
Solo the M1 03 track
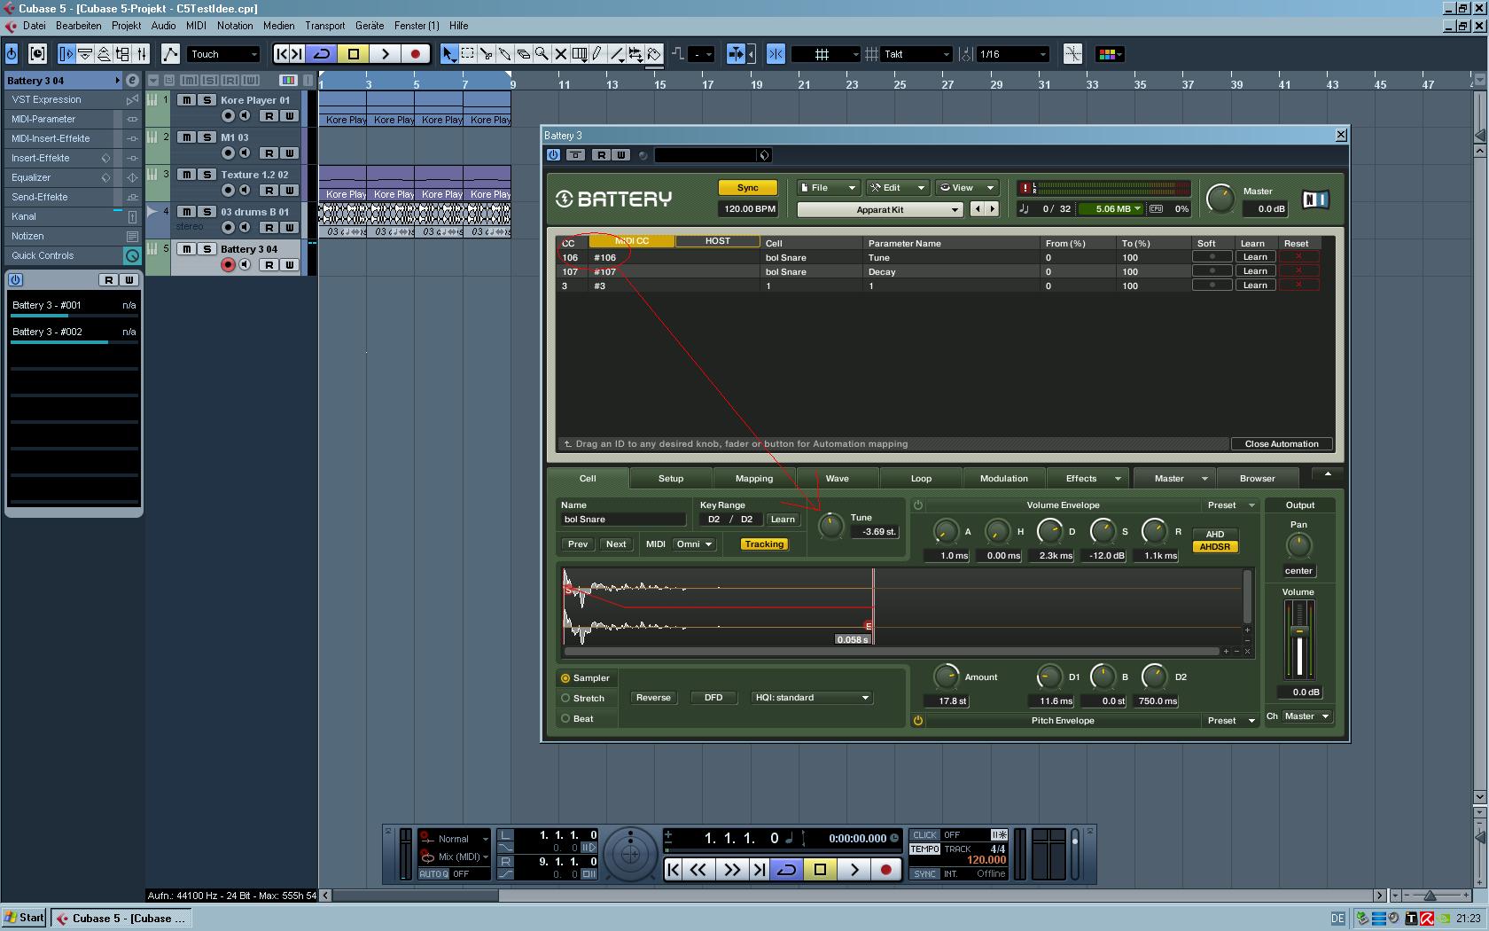pyautogui.click(x=207, y=137)
